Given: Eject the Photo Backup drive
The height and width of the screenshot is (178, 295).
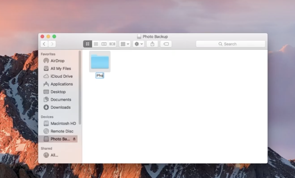Looking at the screenshot, I should coord(74,139).
